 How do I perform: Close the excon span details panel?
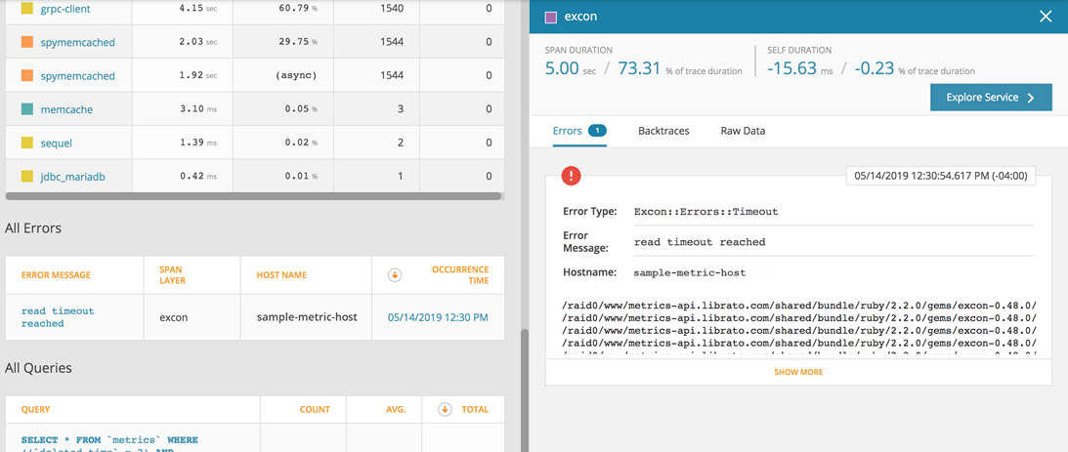pos(1046,17)
